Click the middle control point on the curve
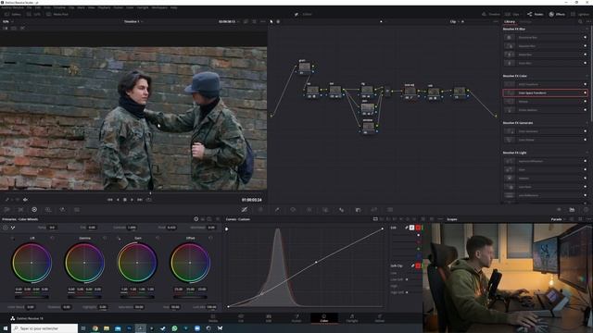Viewport: 593px width, 333px height. coord(316,262)
